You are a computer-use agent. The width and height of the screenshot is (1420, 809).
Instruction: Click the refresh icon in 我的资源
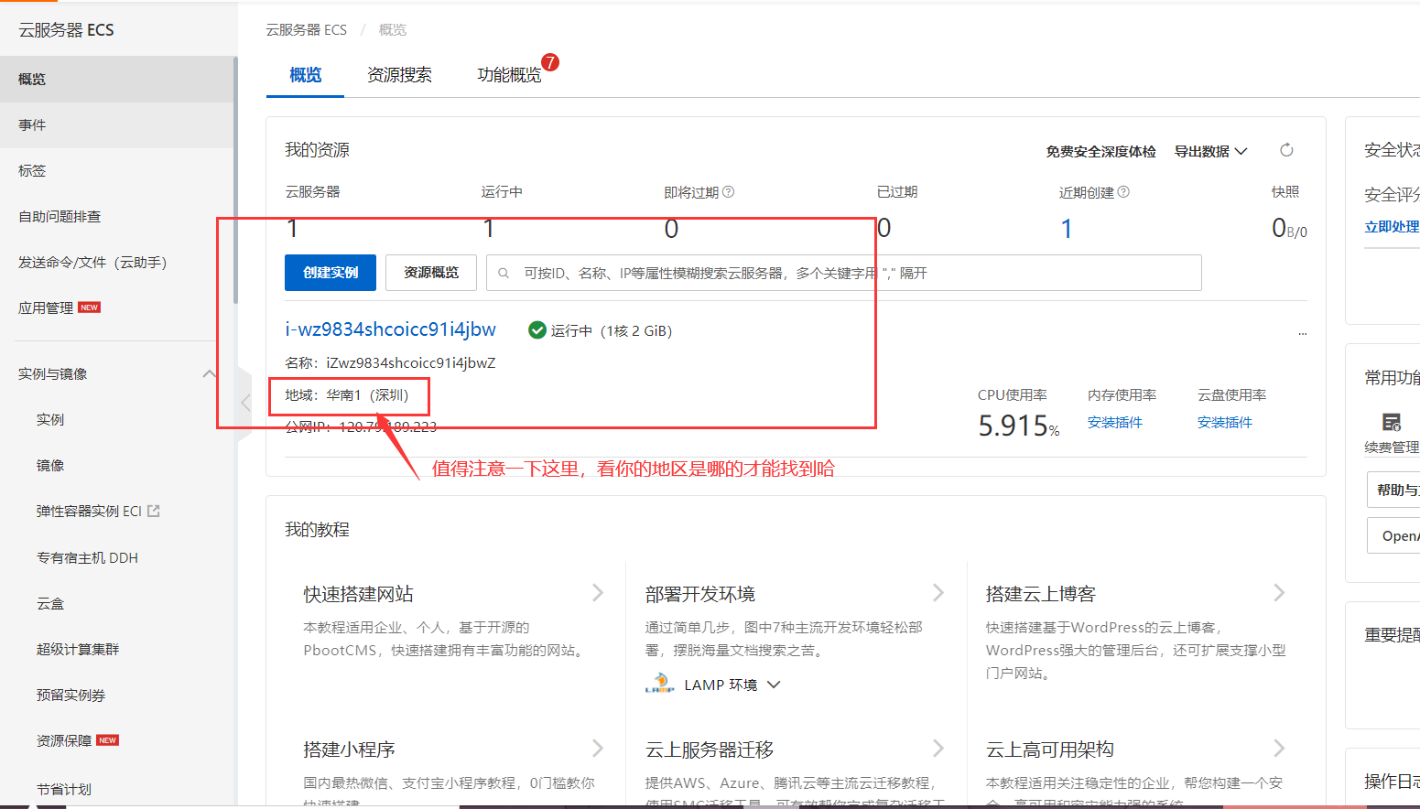[x=1286, y=150]
